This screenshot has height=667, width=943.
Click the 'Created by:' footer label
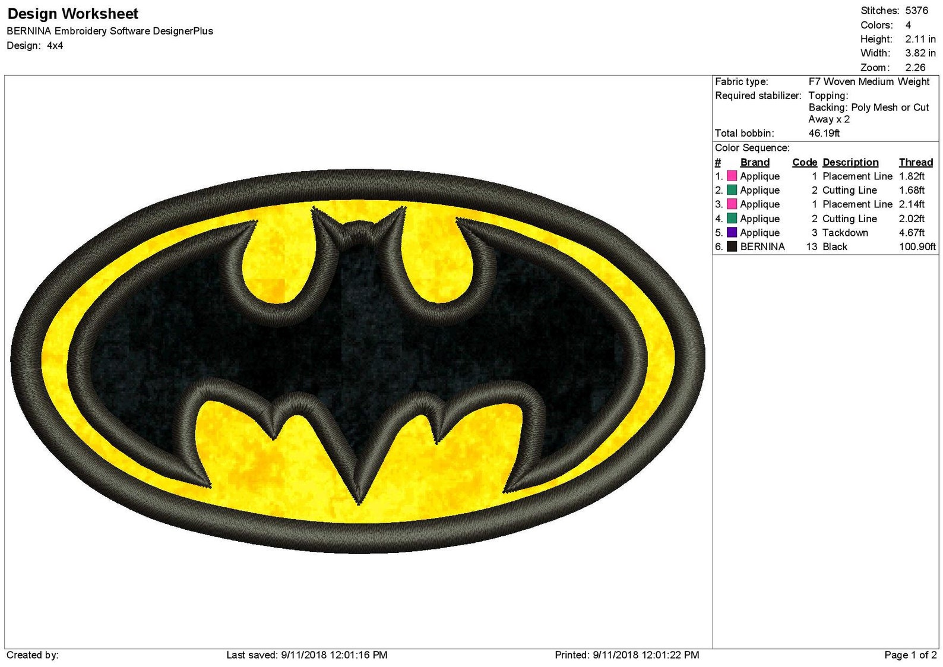pyautogui.click(x=33, y=655)
